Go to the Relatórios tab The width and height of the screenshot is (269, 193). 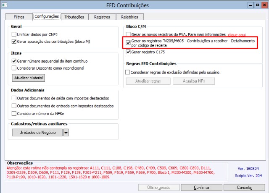(130, 17)
